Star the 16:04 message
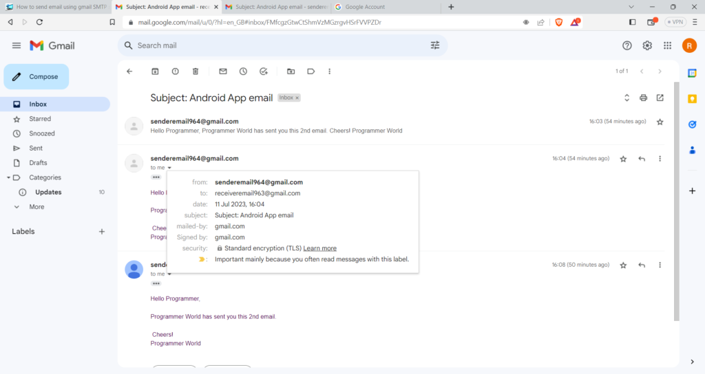 623,159
